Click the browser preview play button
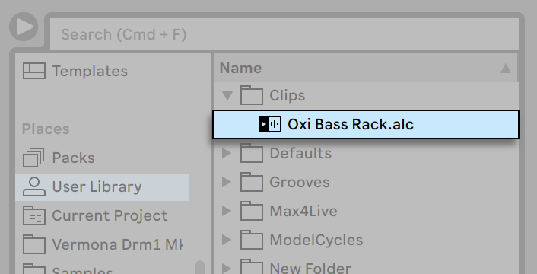This screenshot has width=537, height=274. pyautogui.click(x=24, y=27)
